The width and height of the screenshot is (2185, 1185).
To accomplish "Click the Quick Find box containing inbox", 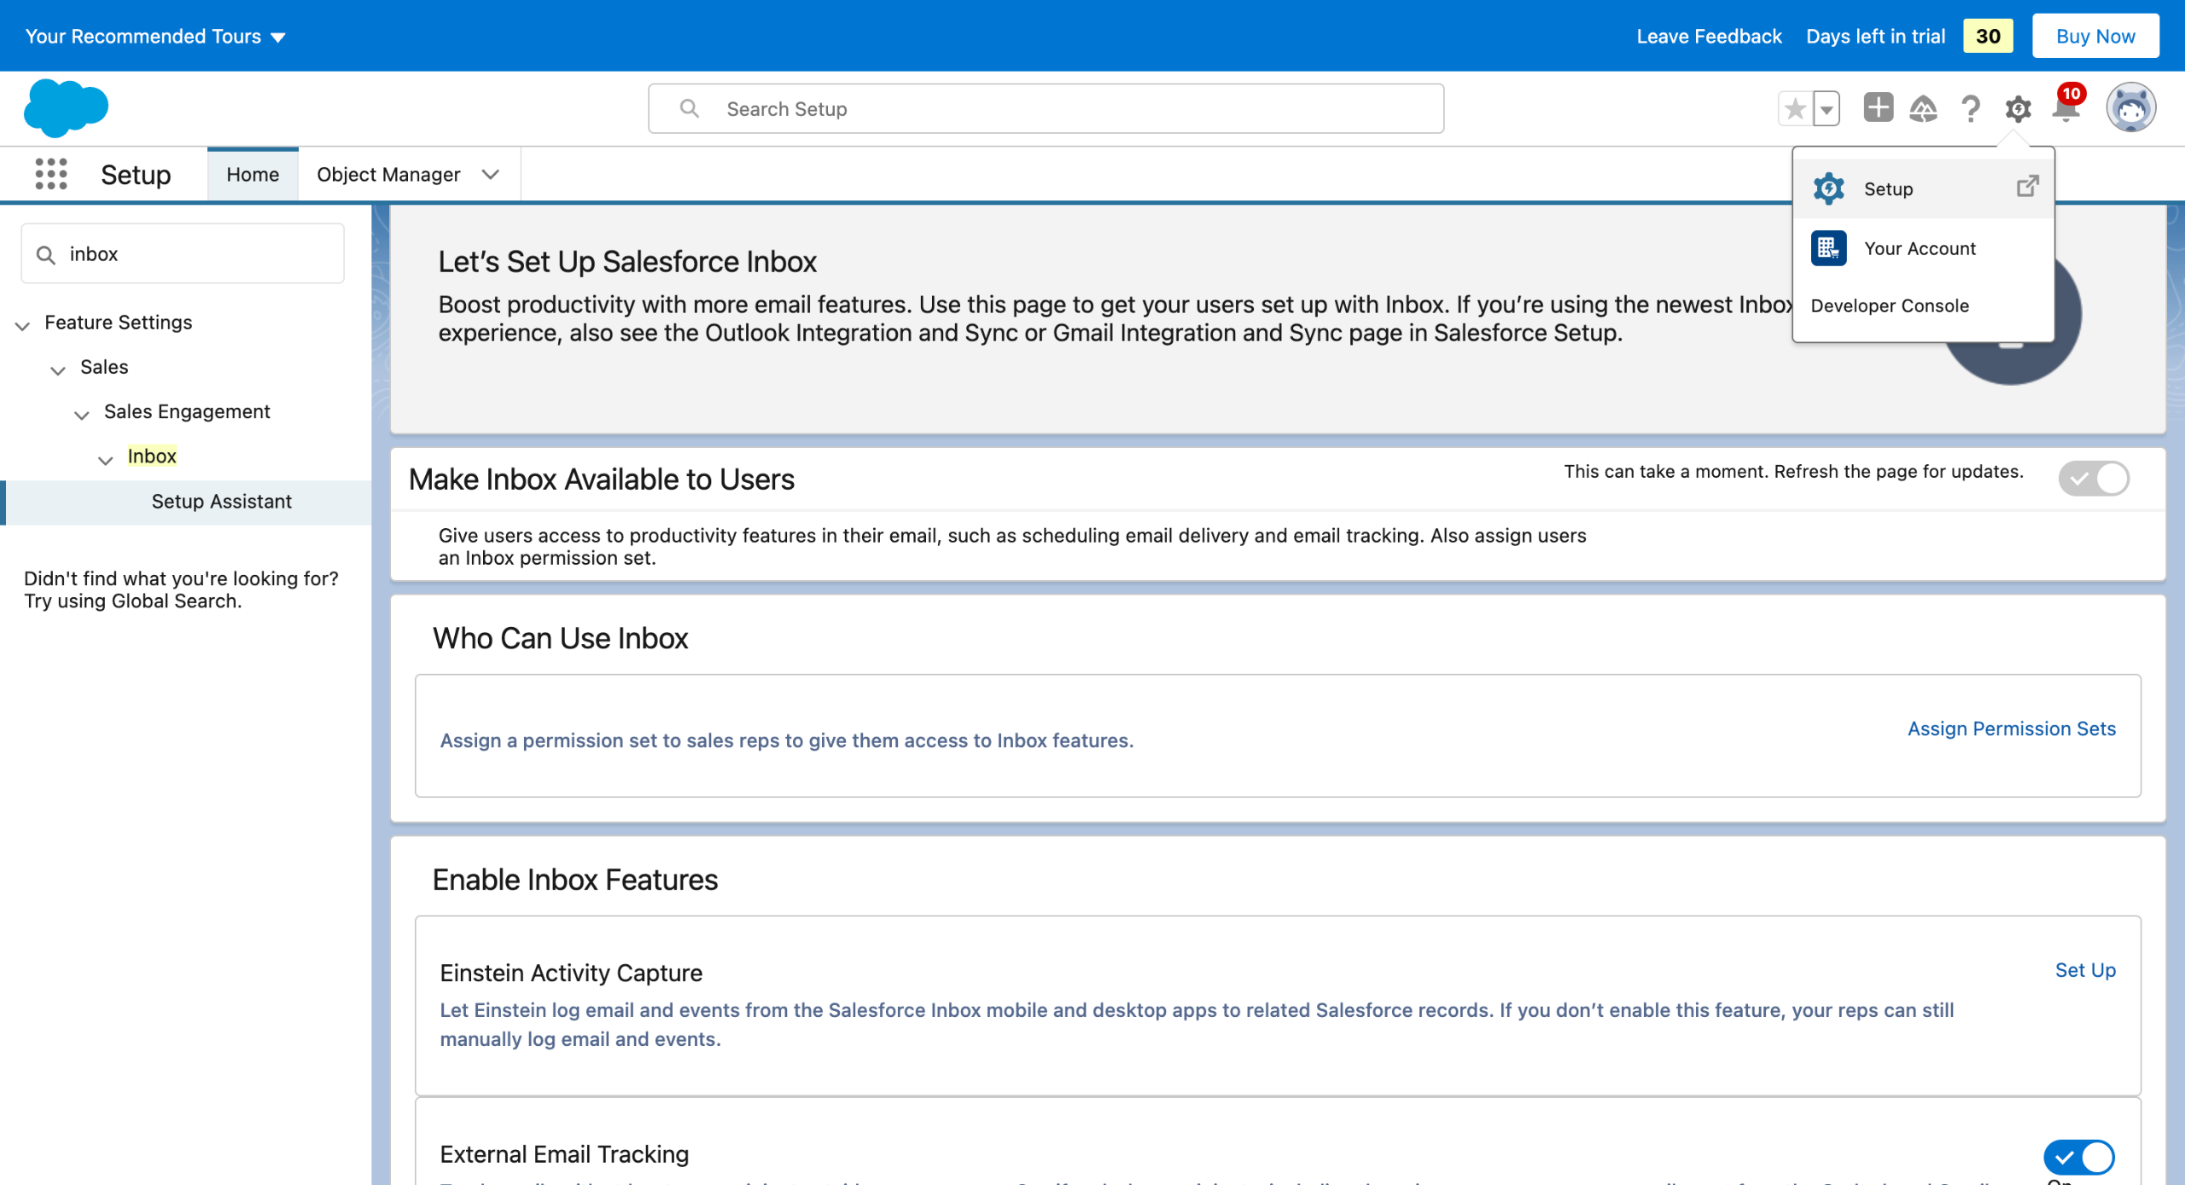I will [183, 253].
